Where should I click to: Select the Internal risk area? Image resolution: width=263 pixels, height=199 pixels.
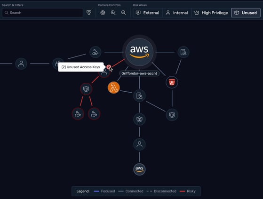point(177,13)
